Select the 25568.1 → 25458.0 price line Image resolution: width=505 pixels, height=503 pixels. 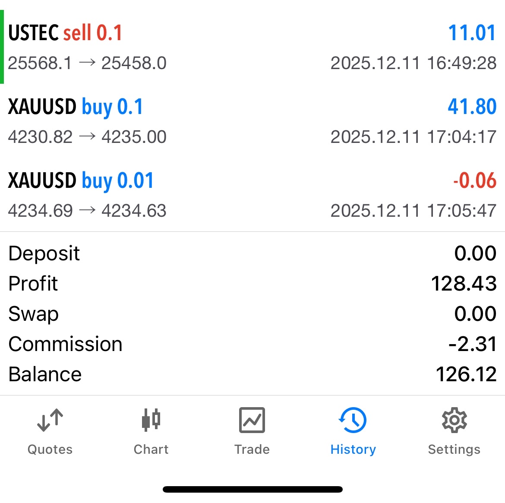pyautogui.click(x=87, y=63)
